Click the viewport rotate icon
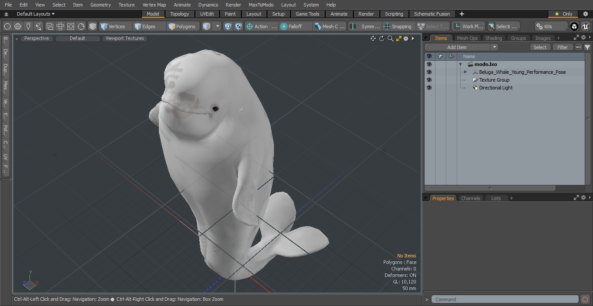 click(x=382, y=39)
